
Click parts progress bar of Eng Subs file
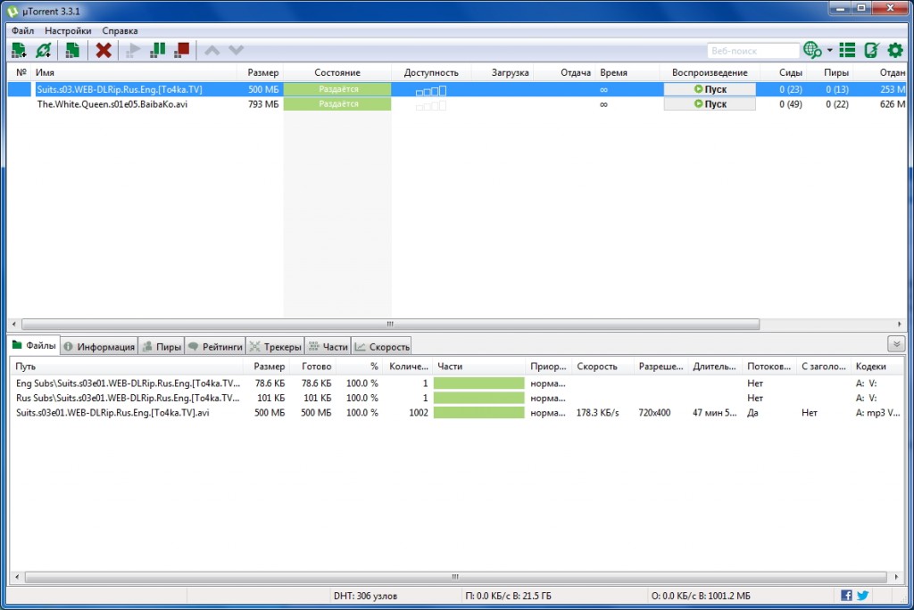(478, 383)
